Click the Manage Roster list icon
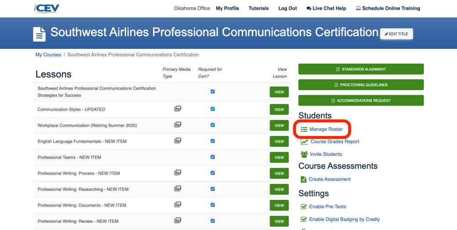Screen dimensions: 457x230 click(304, 129)
